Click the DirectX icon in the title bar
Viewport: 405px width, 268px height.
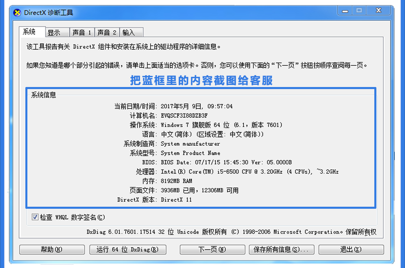pyautogui.click(x=17, y=12)
